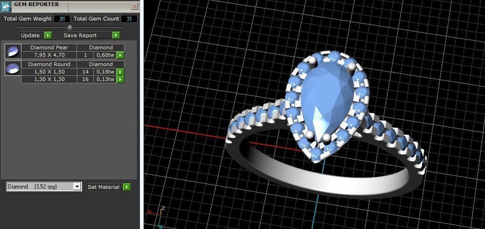485x229 pixels.
Task: Click green arrow next to Set Material
Action: pos(127,187)
